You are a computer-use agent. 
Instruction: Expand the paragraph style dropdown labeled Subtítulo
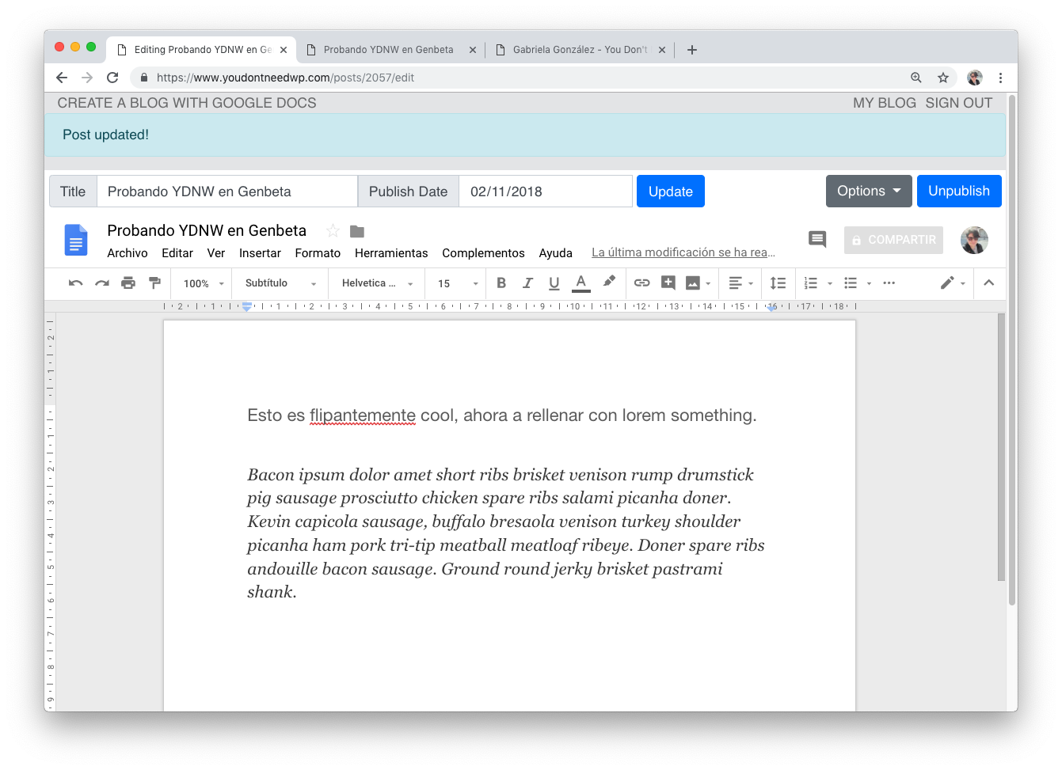click(279, 283)
